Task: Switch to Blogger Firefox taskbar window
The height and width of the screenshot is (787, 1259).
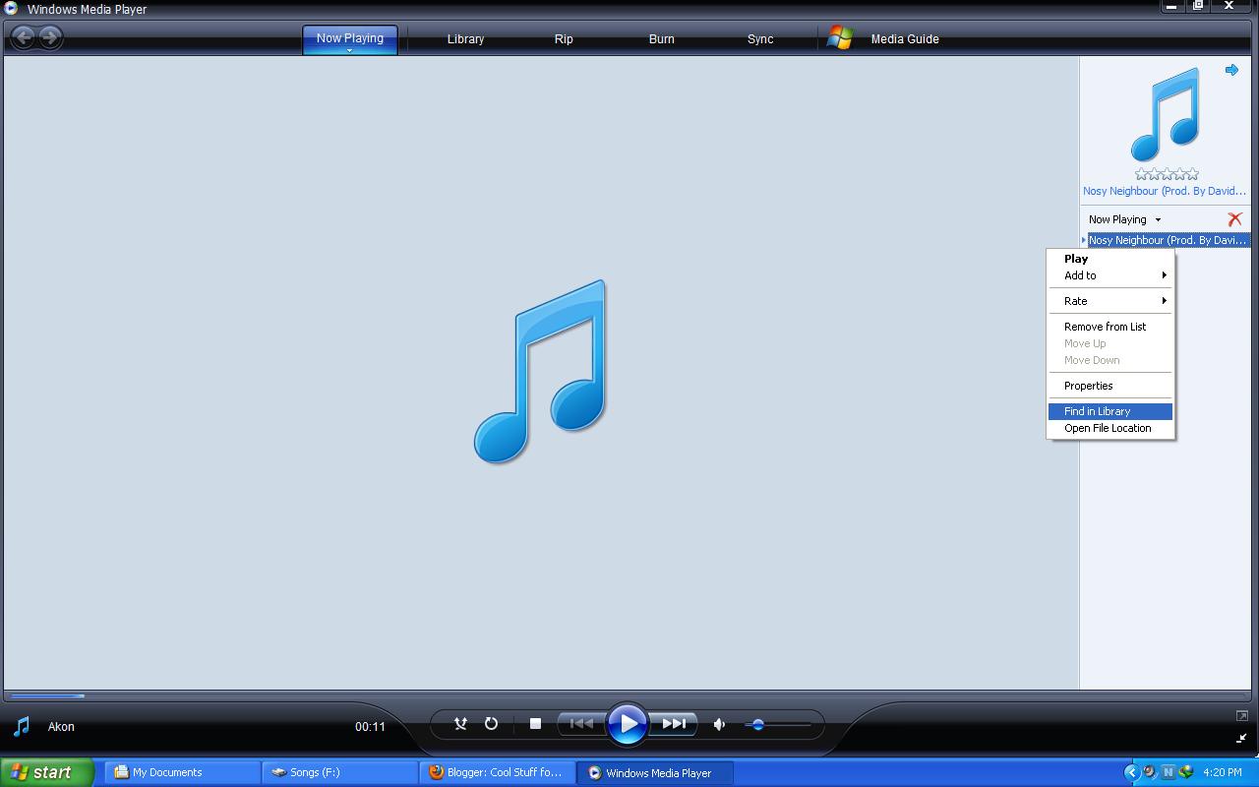Action: [x=497, y=772]
